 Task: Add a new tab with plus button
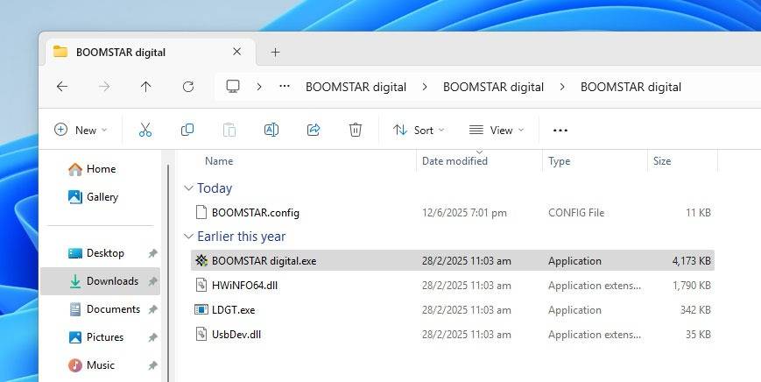[x=275, y=52]
